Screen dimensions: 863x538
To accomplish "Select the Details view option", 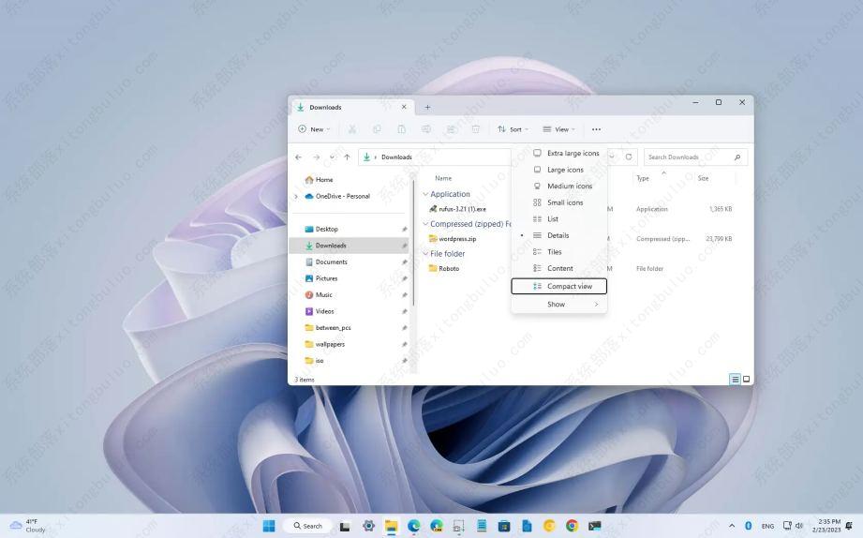I will [558, 235].
